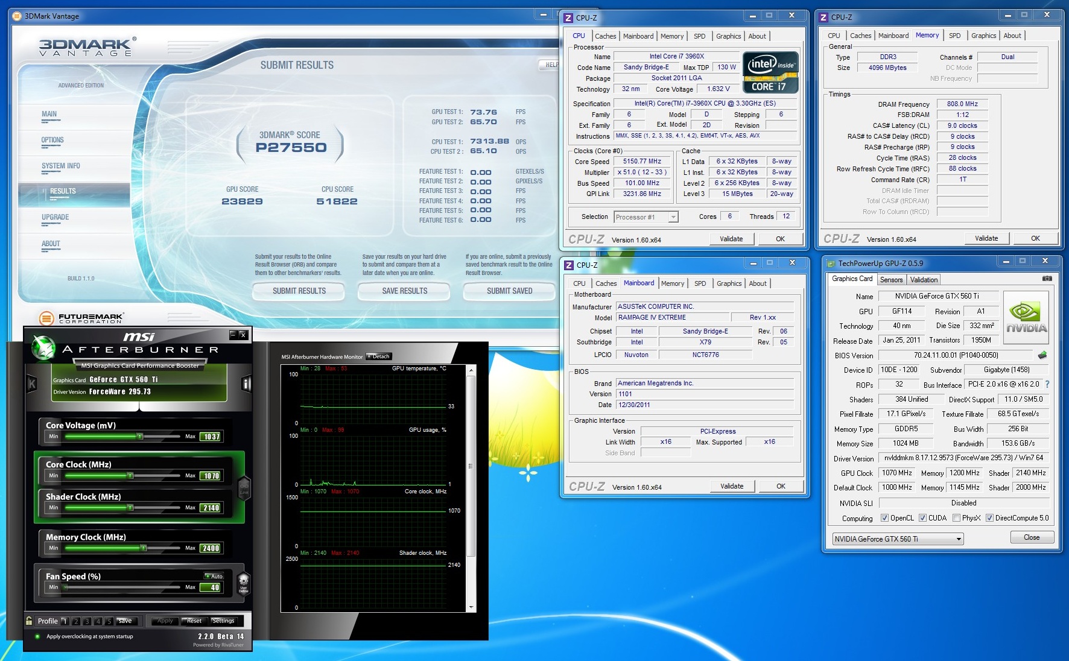
Task: Open the About tab in CPU-Z Memory window
Action: click(1012, 36)
